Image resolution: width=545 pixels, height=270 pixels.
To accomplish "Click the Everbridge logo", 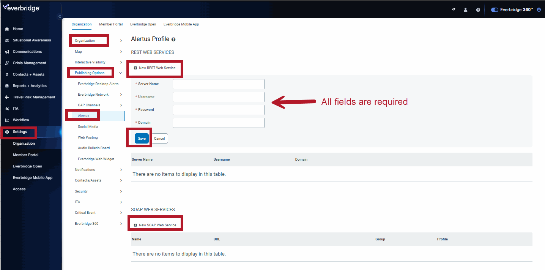I will coord(21,8).
